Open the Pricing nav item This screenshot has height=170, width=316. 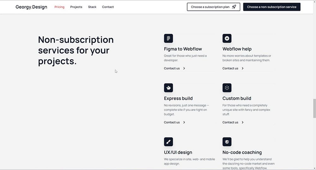[x=59, y=7]
